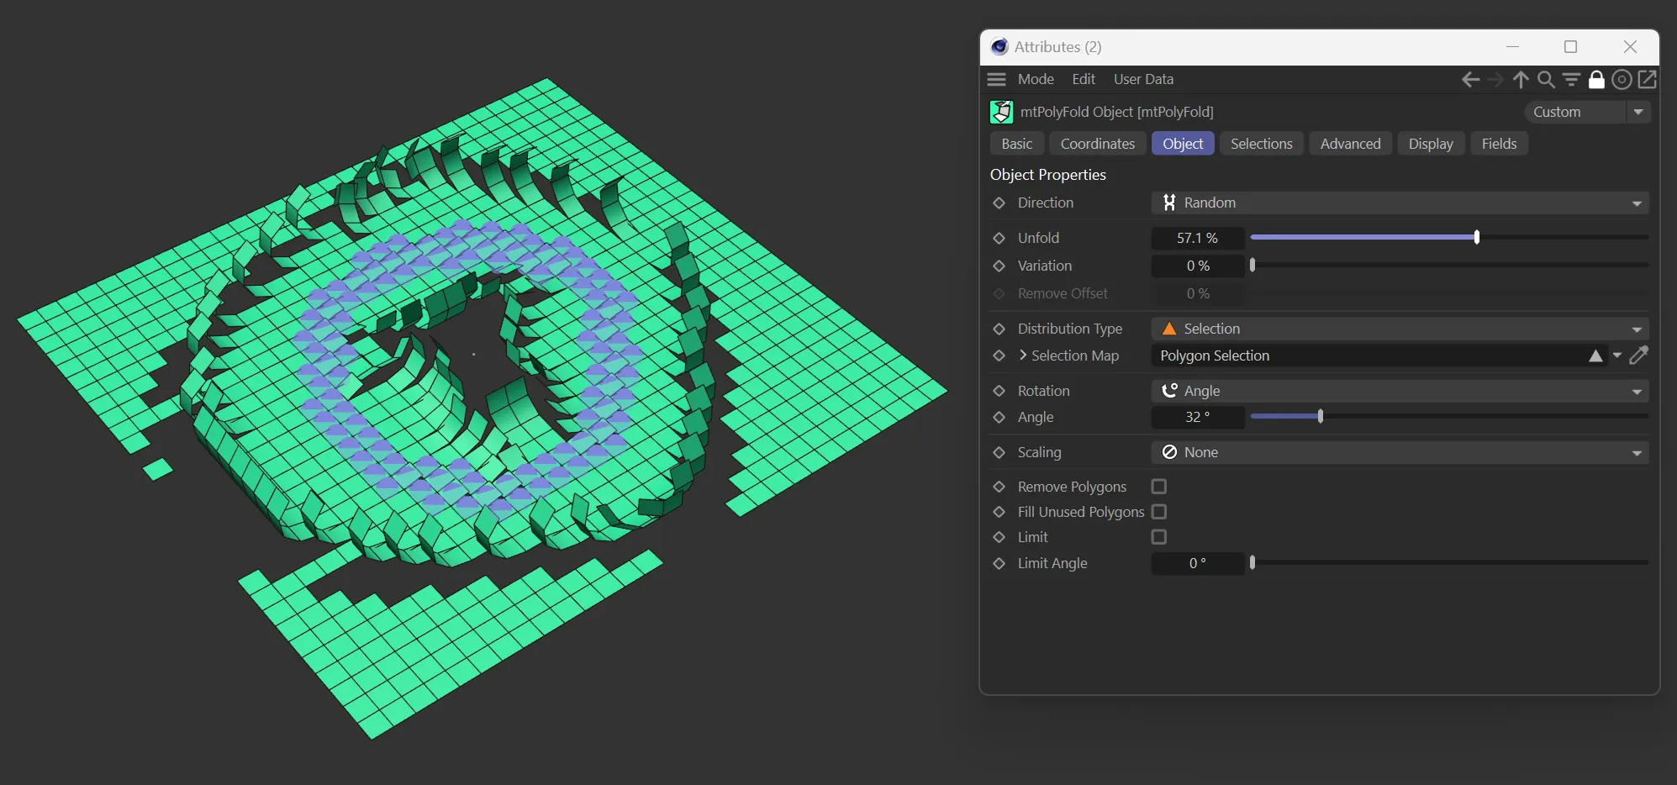Open the Distribution Type dropdown
The height and width of the screenshot is (785, 1677).
click(1400, 329)
